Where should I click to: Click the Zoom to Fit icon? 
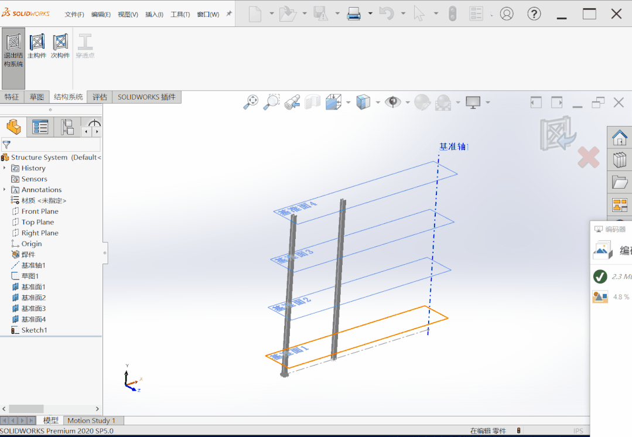[x=251, y=102]
